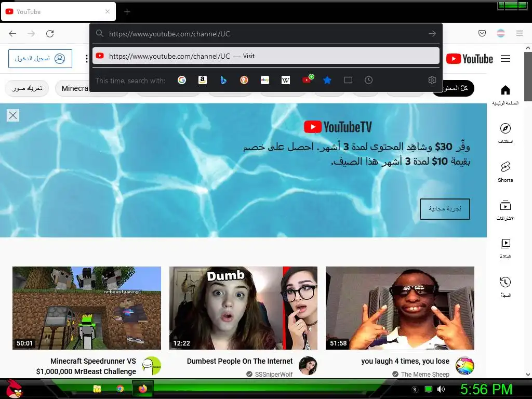The width and height of the screenshot is (532, 399).
Task: Open The Meme Sheep channel avatar
Action: [x=464, y=366]
